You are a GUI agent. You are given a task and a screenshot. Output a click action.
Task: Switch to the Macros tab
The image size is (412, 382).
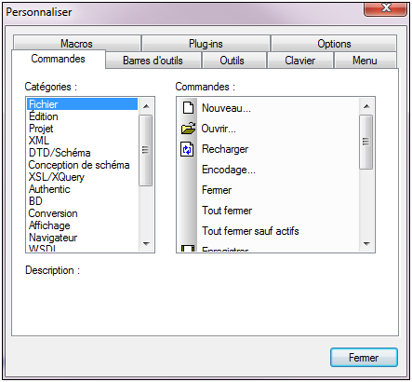76,44
